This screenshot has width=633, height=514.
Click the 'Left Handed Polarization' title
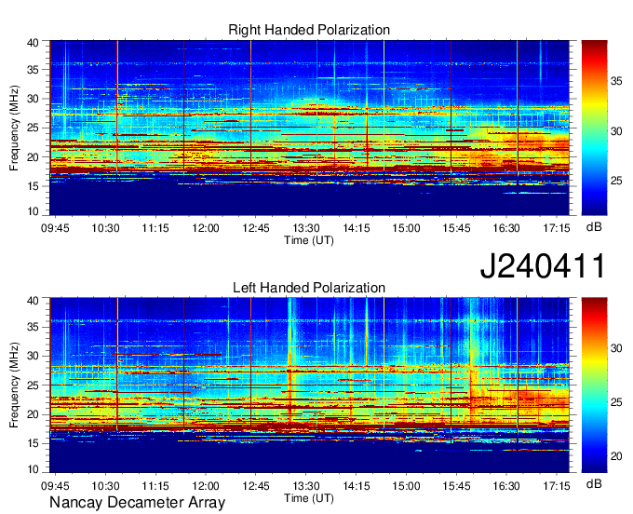(x=309, y=288)
